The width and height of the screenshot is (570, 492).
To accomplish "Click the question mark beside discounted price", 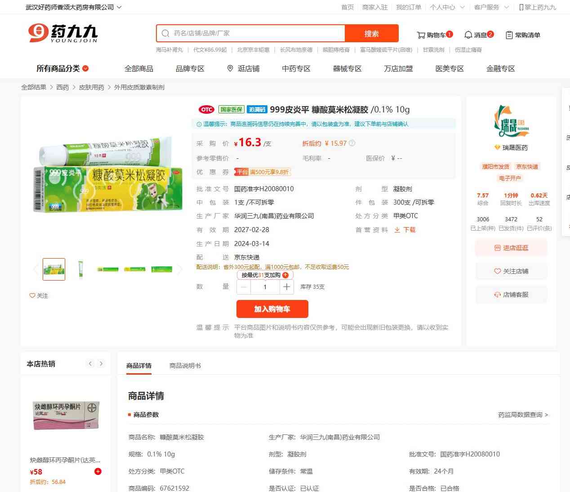I will [x=352, y=143].
